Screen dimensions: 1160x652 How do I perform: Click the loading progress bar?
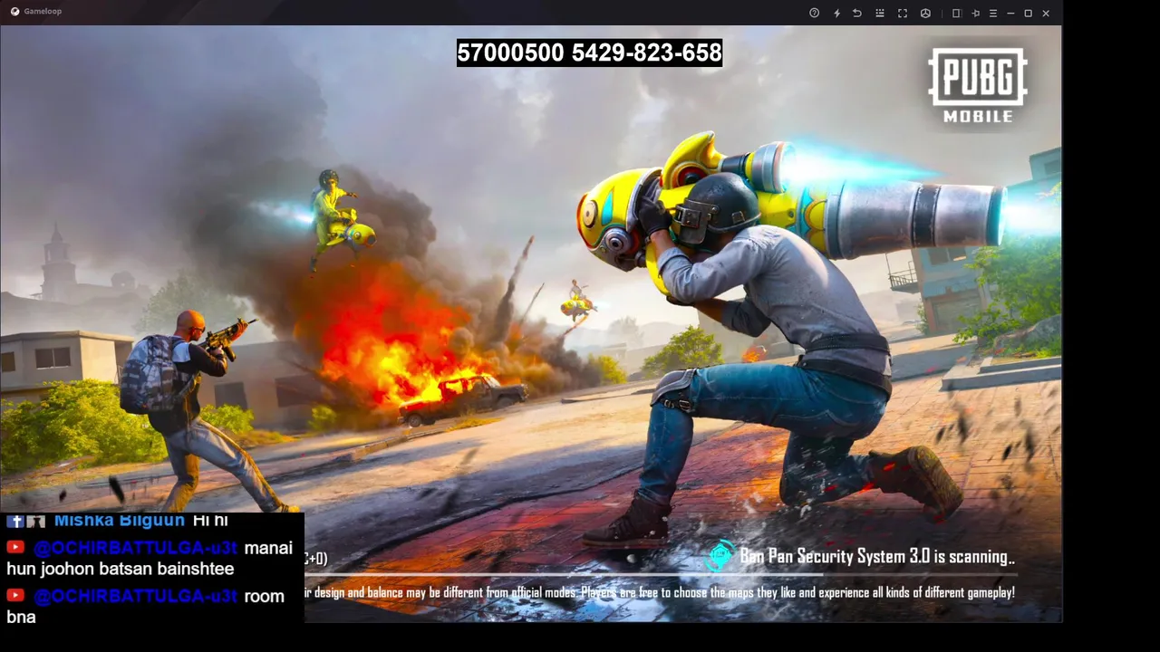(662, 575)
